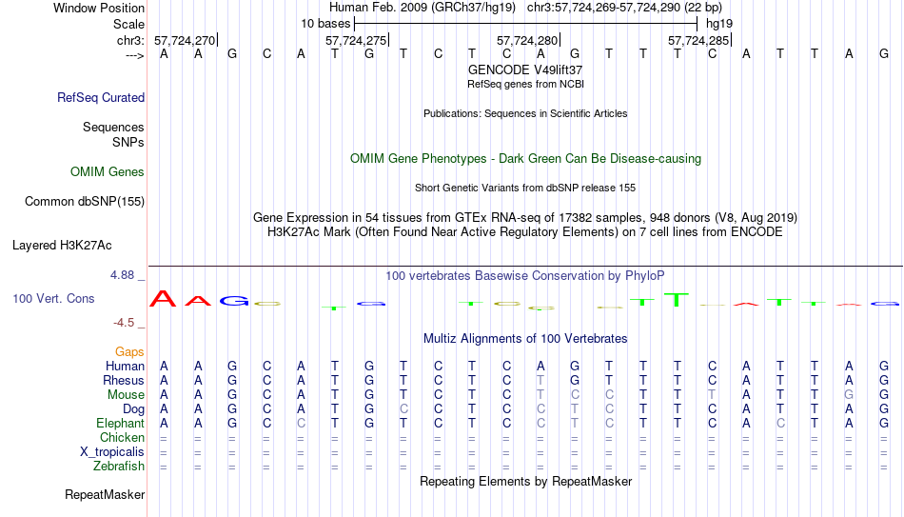Click the genome position header chr3:57,724,269-57,724,290

point(624,8)
